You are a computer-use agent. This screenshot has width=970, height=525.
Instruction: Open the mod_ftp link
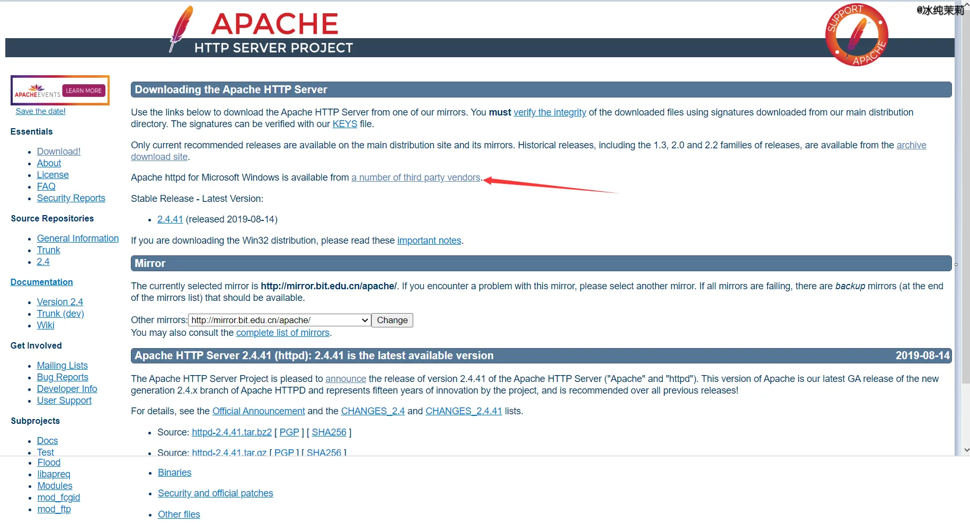(x=54, y=509)
